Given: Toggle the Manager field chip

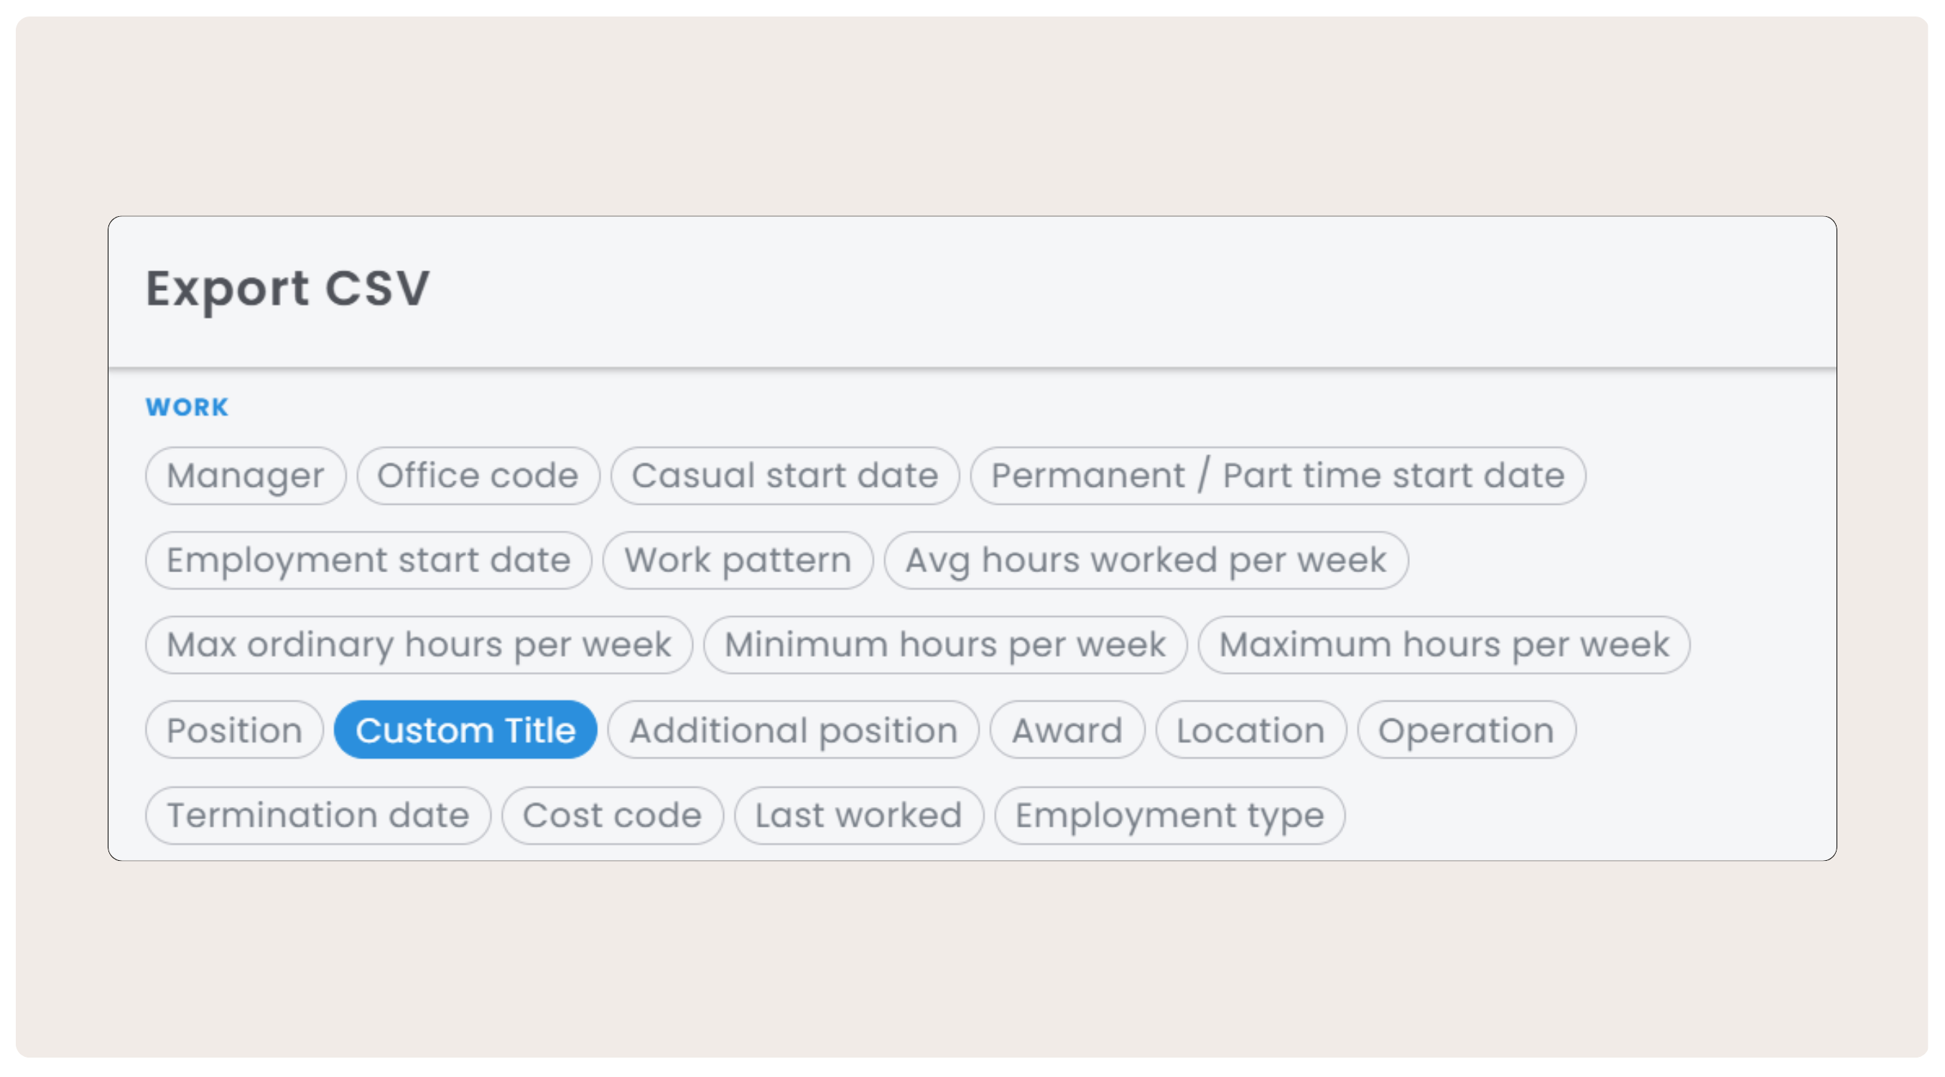Looking at the screenshot, I should tap(246, 475).
